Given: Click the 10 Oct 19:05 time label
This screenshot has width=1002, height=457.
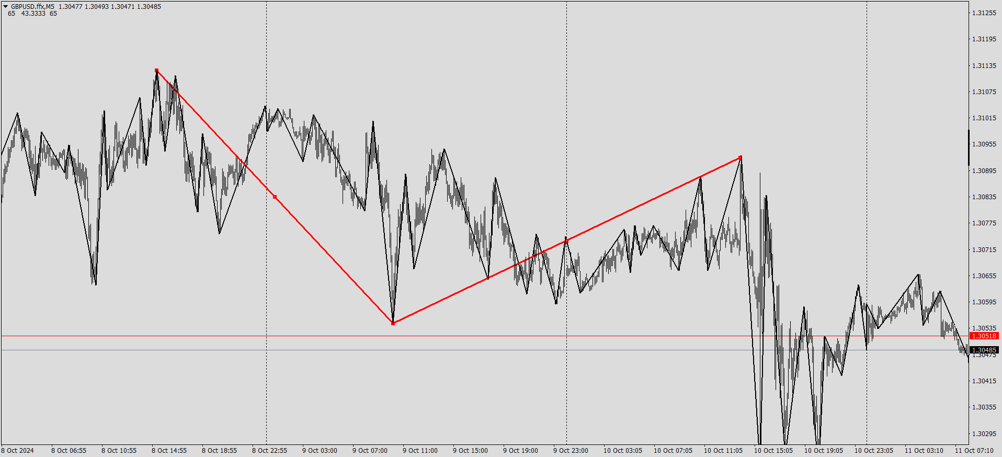Looking at the screenshot, I should point(824,450).
